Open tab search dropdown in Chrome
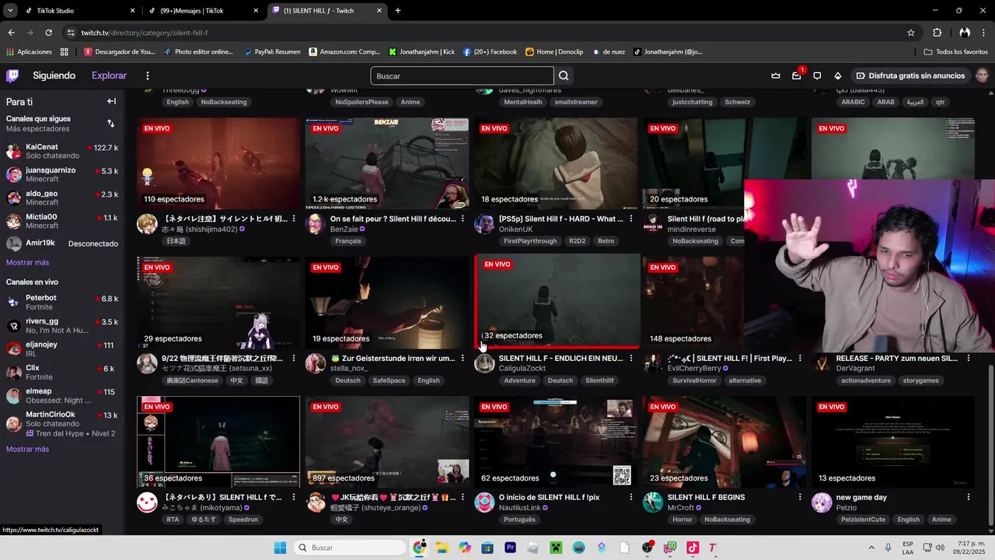 (x=11, y=11)
